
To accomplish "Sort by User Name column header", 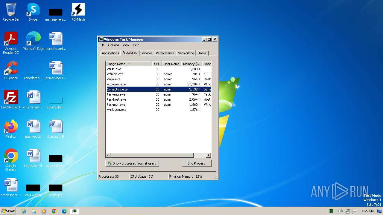I will (171, 64).
